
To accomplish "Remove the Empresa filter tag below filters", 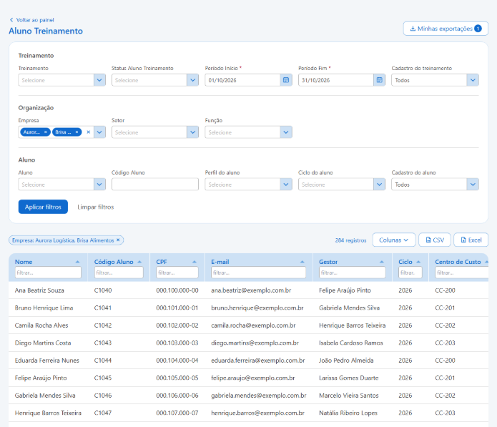I will [118, 240].
